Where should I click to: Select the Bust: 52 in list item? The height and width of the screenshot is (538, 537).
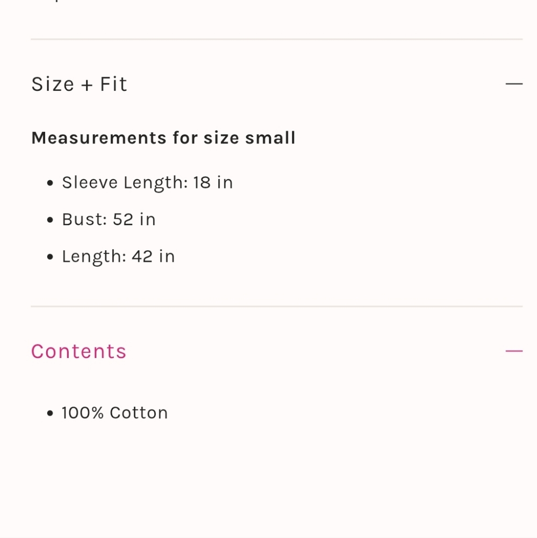[109, 220]
